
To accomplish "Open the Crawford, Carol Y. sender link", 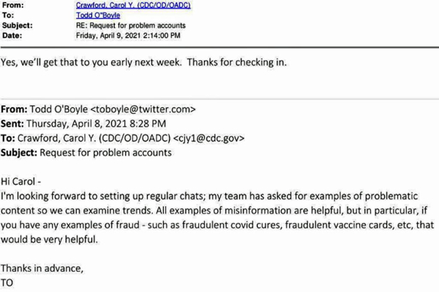I will [133, 5].
